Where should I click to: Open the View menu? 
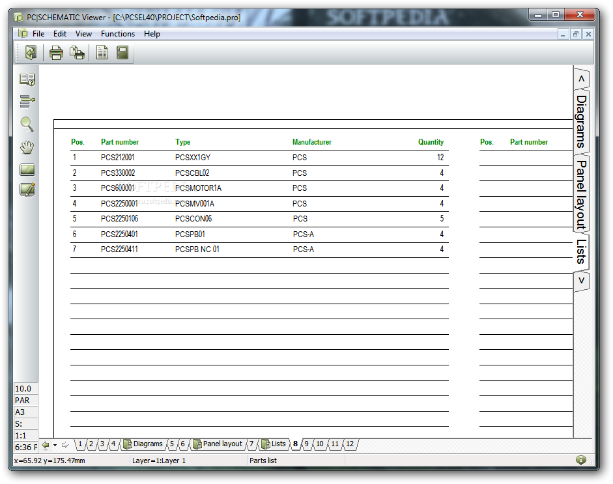click(x=83, y=34)
